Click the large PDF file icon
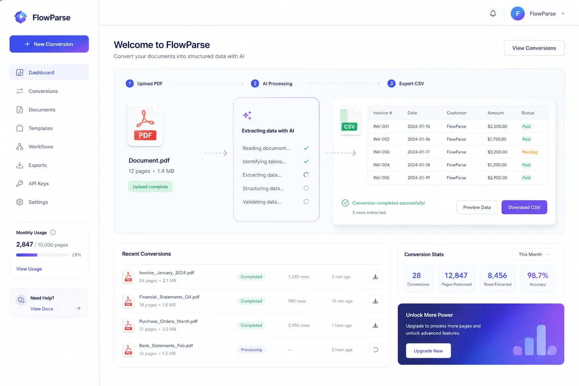The height and width of the screenshot is (386, 579). 145,124
